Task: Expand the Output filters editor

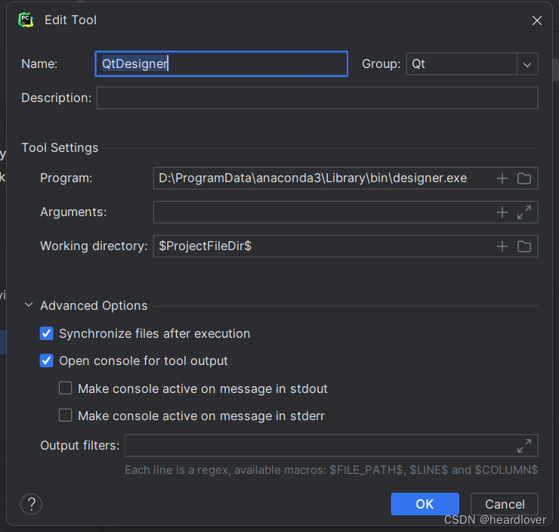Action: pyautogui.click(x=524, y=446)
